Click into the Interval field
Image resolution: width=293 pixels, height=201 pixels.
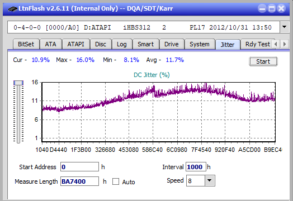pyautogui.click(x=196, y=166)
